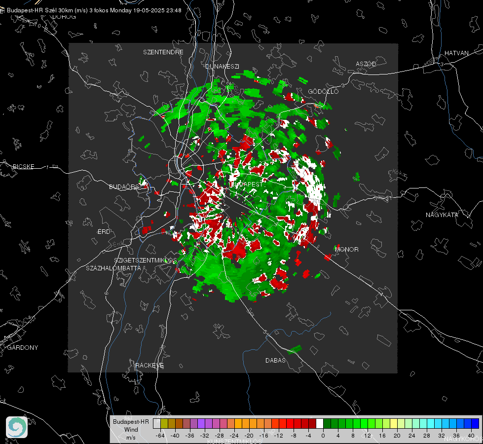Select the GÖDÖLLŐ map label
The image size is (483, 444).
click(324, 91)
